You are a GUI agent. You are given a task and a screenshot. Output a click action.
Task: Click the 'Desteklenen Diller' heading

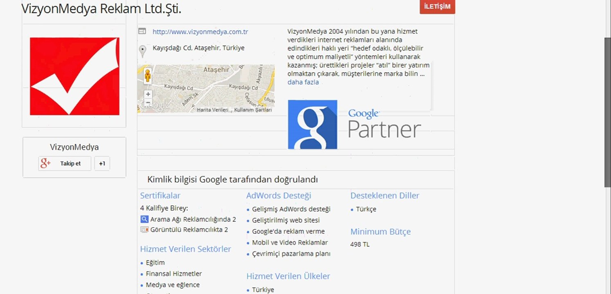click(385, 196)
